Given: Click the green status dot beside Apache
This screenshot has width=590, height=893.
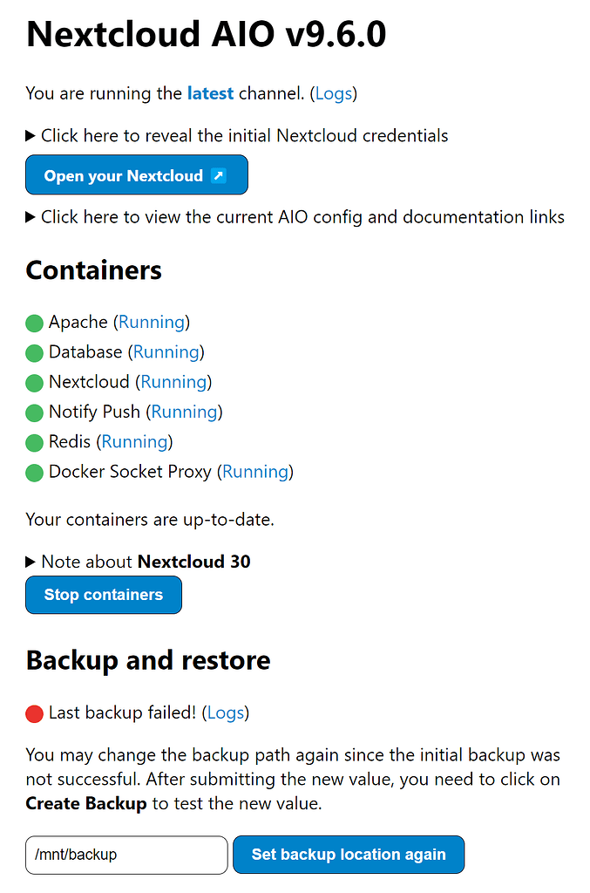Looking at the screenshot, I should click(x=34, y=323).
